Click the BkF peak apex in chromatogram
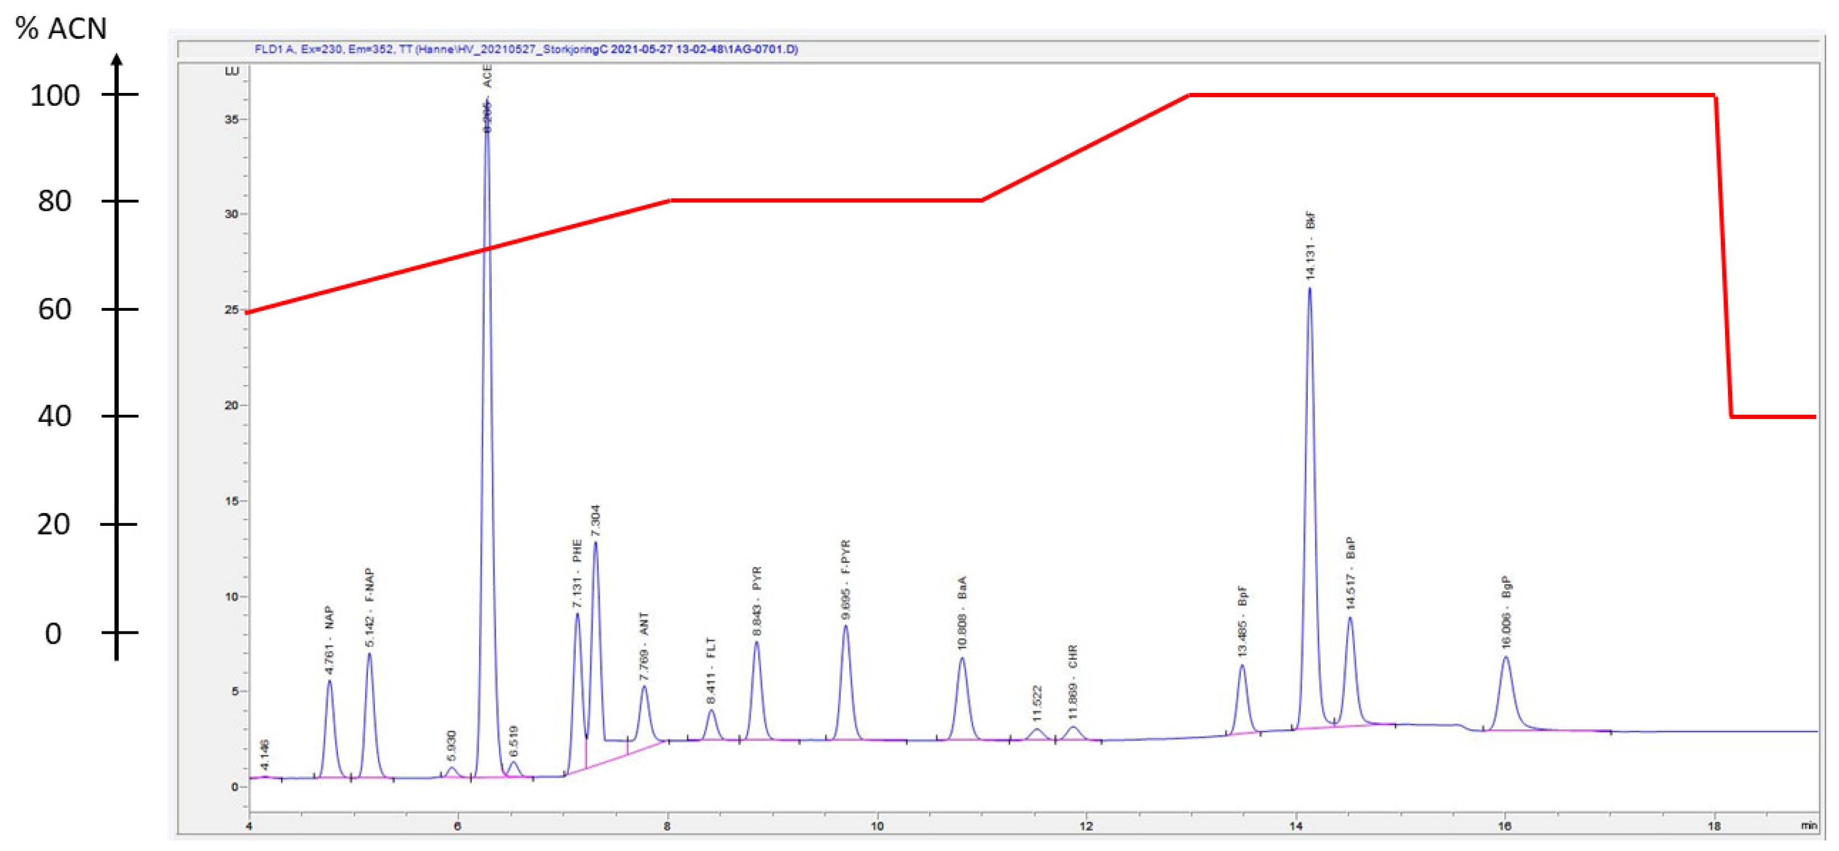 pos(1310,289)
